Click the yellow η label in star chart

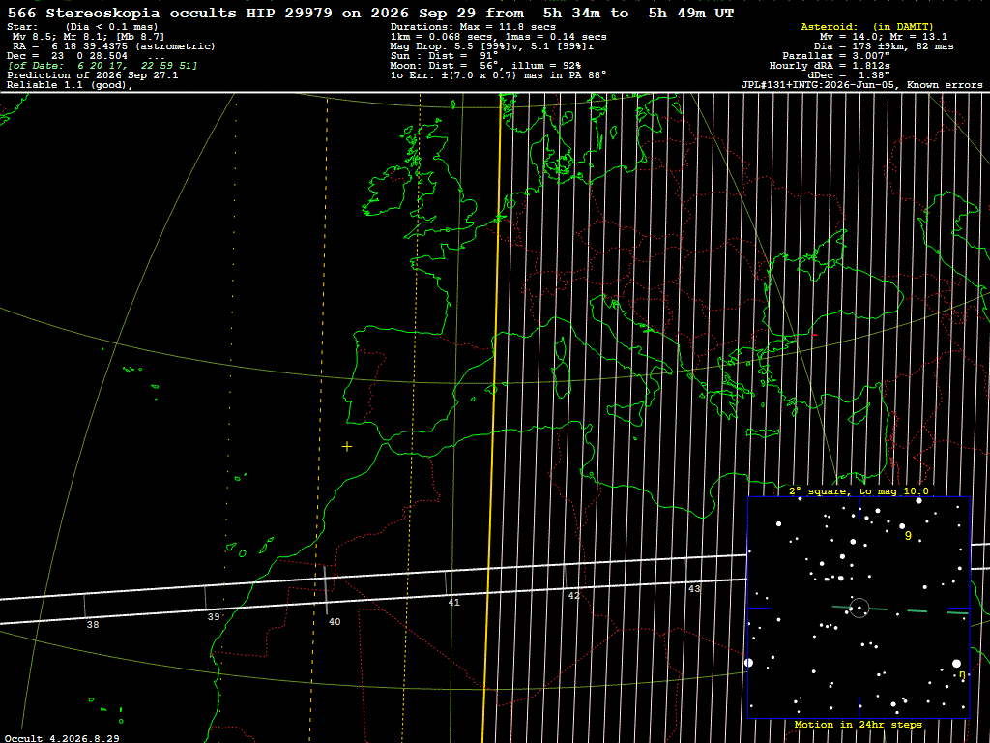962,674
